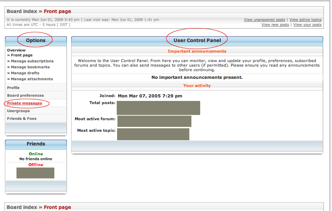Image resolution: width=332 pixels, height=211 pixels.
Task: Open the View your posts link
Action: [307, 25]
